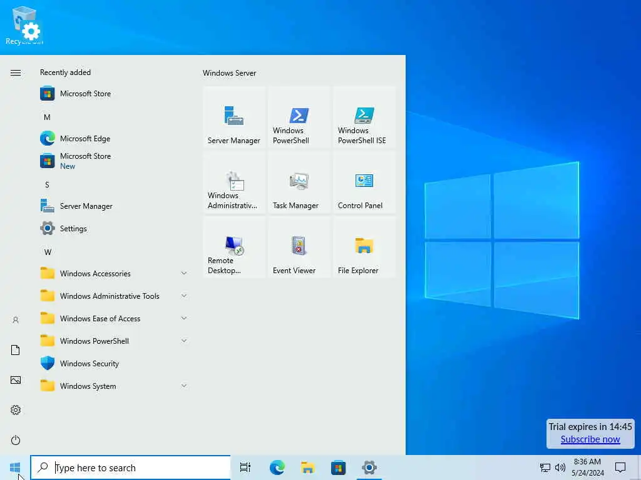The height and width of the screenshot is (480, 641).
Task: Click the Show desktop sliver at taskbar end
Action: (639, 467)
